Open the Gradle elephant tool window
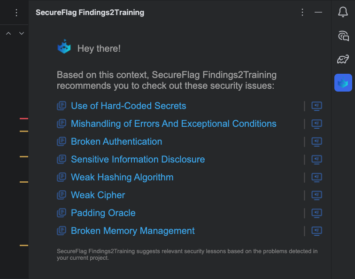 coord(343,59)
